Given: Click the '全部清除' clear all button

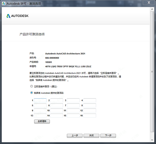Looking at the screenshot, I should pos(42,122).
